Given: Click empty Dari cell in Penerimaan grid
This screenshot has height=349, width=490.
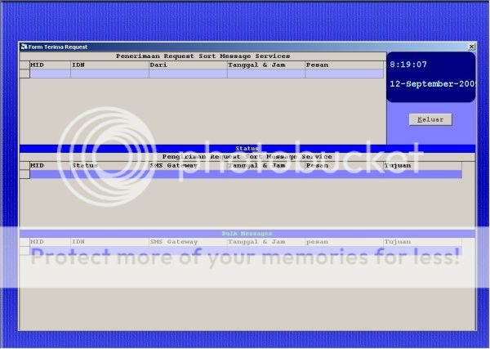Looking at the screenshot, I should (188, 74).
